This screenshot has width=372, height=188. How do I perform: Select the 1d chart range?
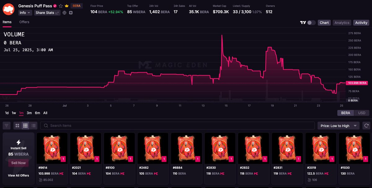click(x=7, y=113)
